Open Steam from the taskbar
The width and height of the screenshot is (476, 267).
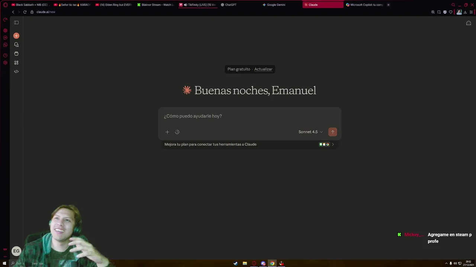point(235,264)
